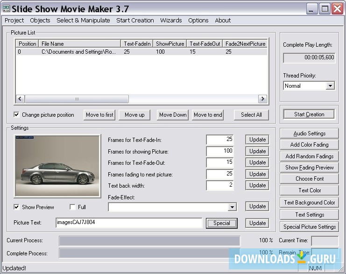Screen dimensions: 346x274
Task: Click the Current Process progress bar
Action: (149, 241)
